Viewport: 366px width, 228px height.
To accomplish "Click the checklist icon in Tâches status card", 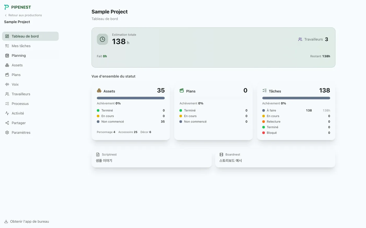I will point(265,91).
